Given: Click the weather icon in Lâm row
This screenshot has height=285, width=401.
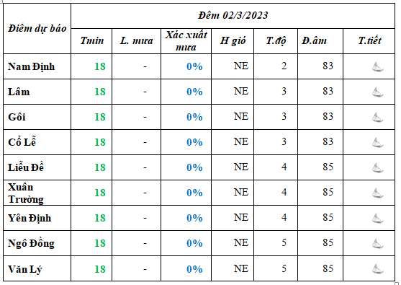Looking at the screenshot, I should click(377, 92).
